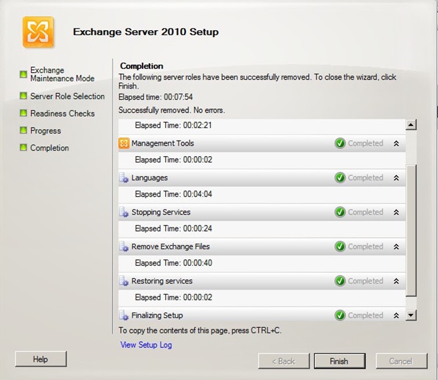Click the Stopping Services step icon
The width and height of the screenshot is (438, 380).
point(124,212)
